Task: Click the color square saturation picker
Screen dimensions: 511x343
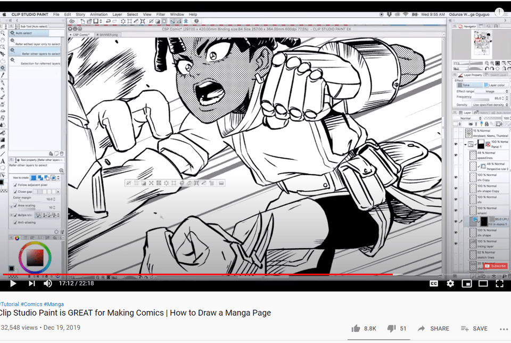Action: pos(35,258)
